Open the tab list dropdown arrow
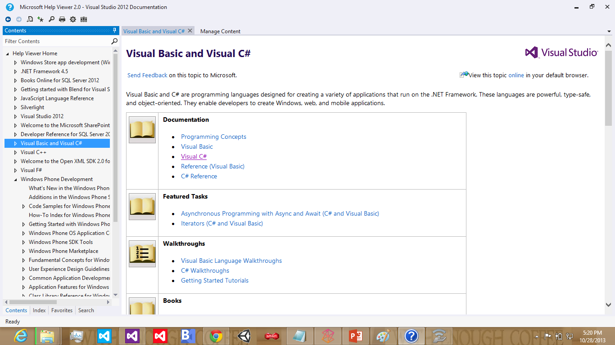This screenshot has width=615, height=345. pyautogui.click(x=609, y=31)
